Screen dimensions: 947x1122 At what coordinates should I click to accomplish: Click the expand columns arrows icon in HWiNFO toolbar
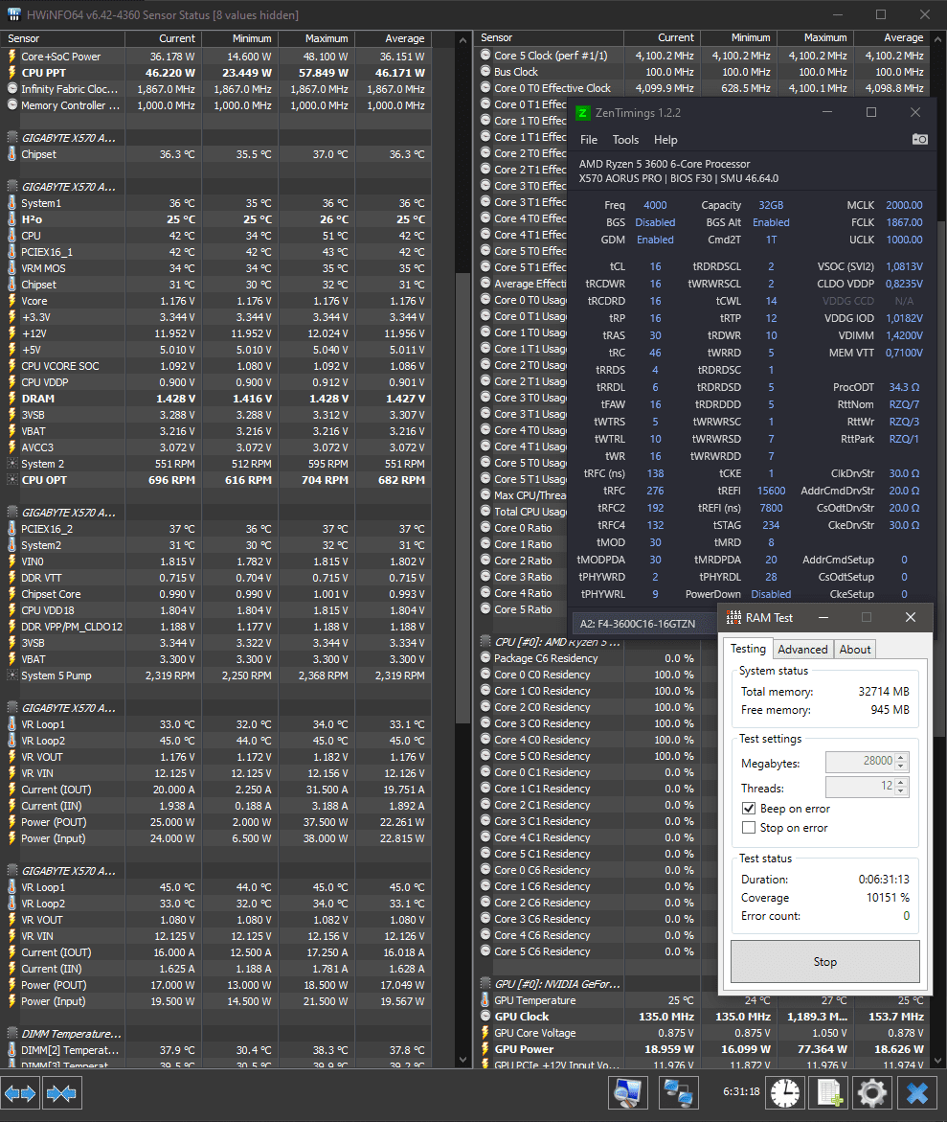[20, 1093]
